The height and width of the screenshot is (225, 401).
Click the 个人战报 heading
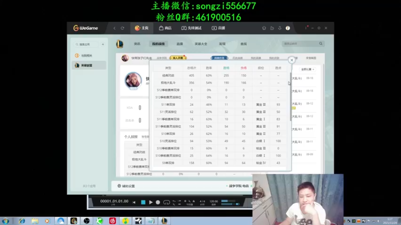pyautogui.click(x=131, y=136)
